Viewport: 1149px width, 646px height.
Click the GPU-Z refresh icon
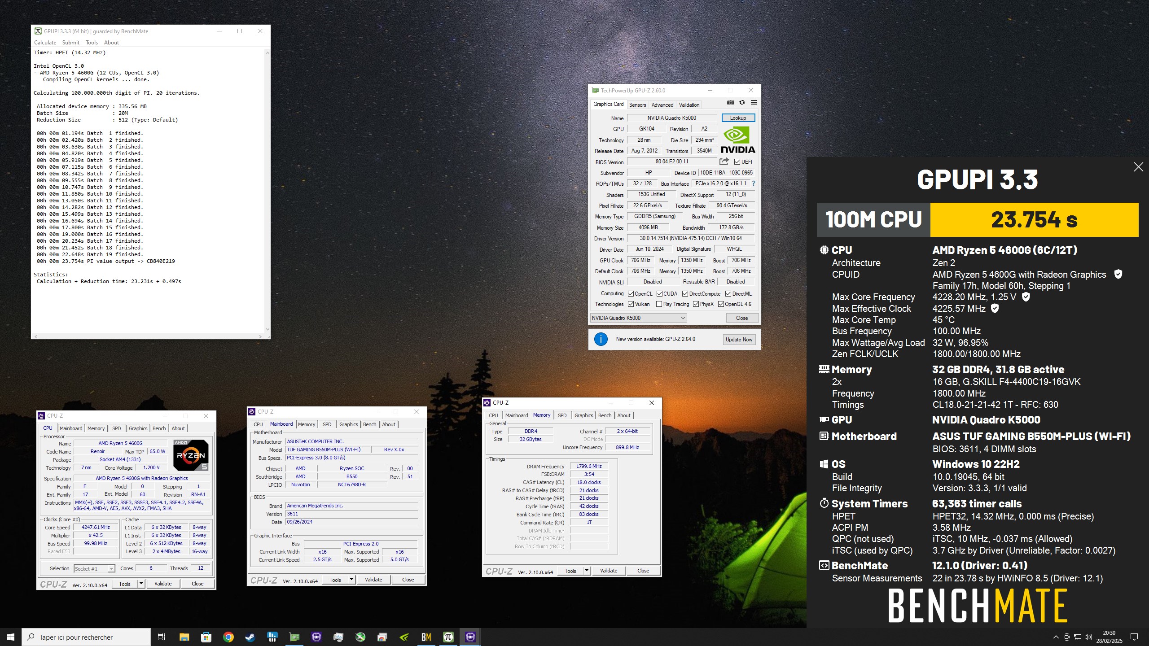(x=742, y=103)
